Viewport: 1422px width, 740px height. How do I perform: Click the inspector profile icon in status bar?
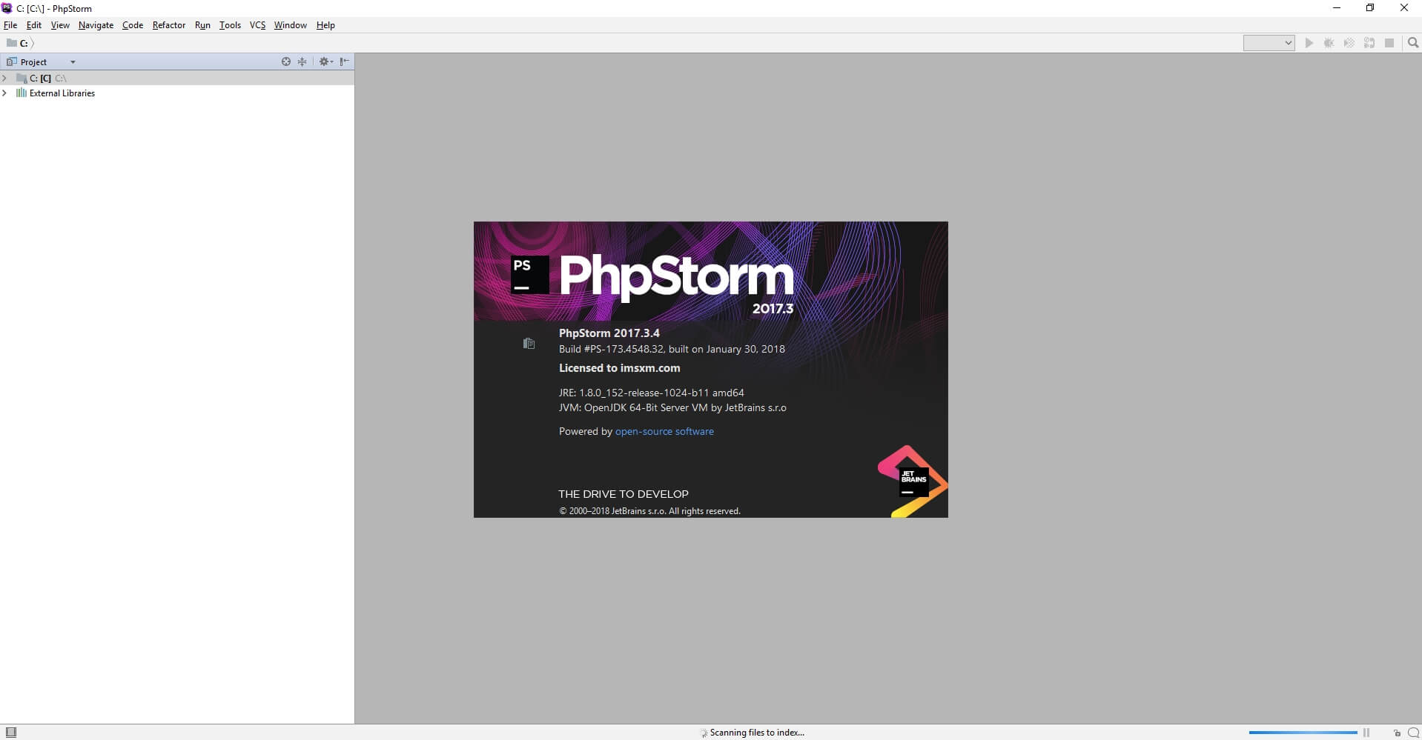pos(1413,733)
